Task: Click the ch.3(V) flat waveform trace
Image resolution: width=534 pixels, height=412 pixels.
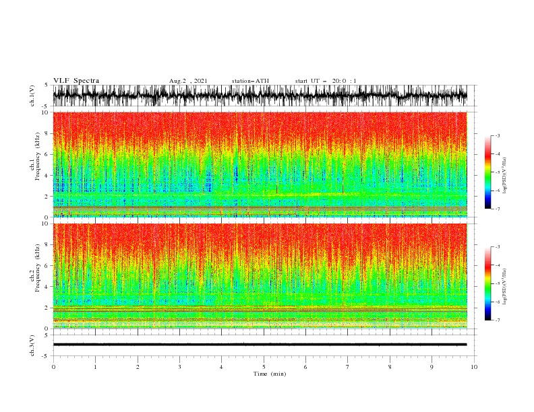Action: point(260,345)
